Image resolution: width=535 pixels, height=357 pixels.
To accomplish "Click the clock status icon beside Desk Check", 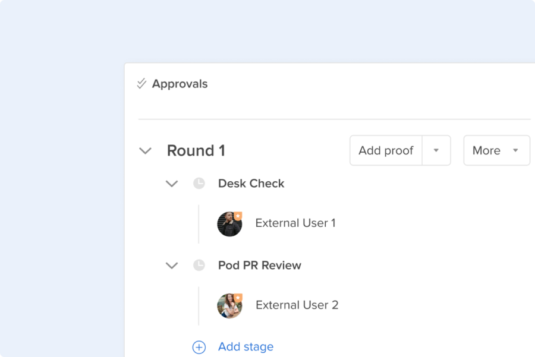I will [x=199, y=184].
